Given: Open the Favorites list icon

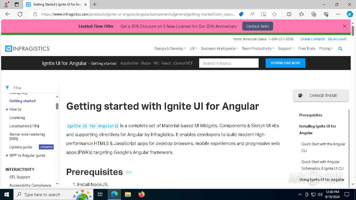Looking at the screenshot, I should (x=301, y=14).
